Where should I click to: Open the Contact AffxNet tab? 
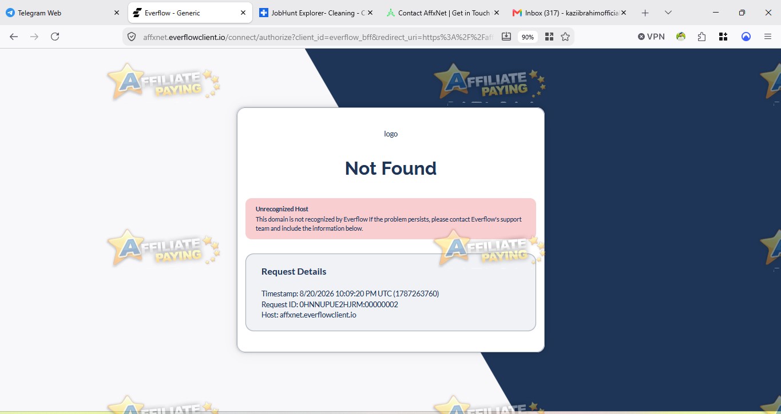443,13
